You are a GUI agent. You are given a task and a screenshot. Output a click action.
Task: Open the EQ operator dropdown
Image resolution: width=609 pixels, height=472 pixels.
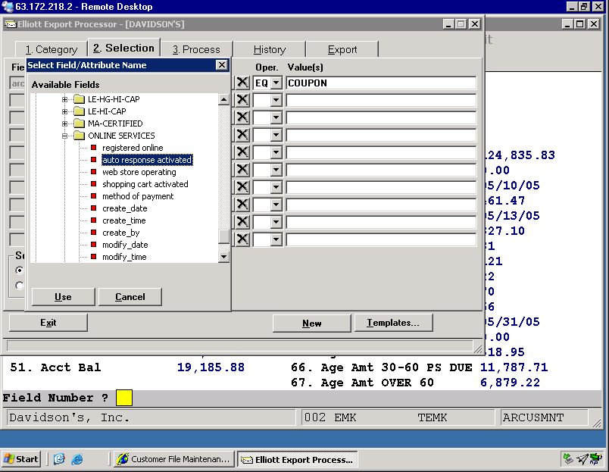coord(276,83)
